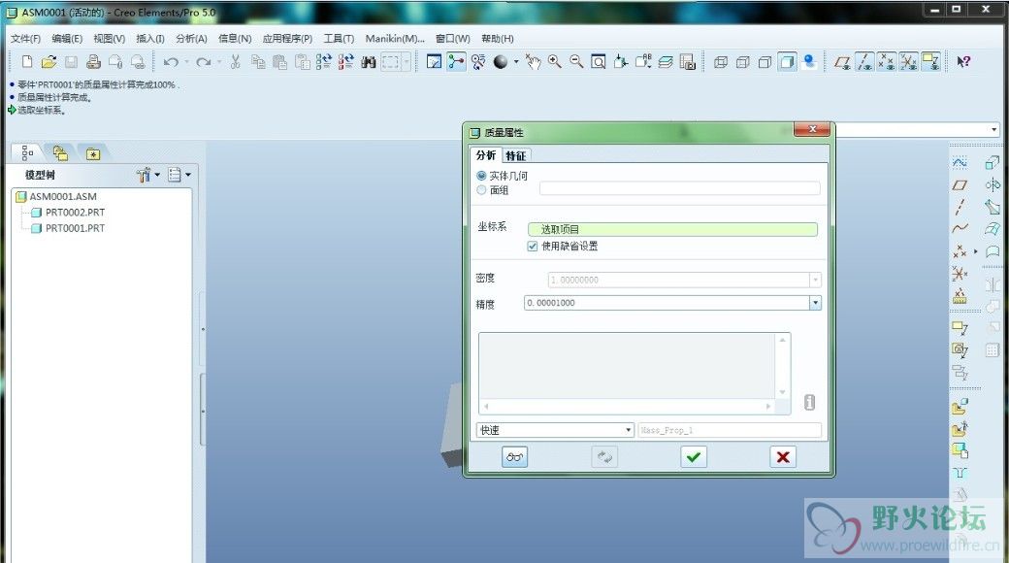The width and height of the screenshot is (1009, 563).
Task: Click the context help arrow icon
Action: point(963,62)
